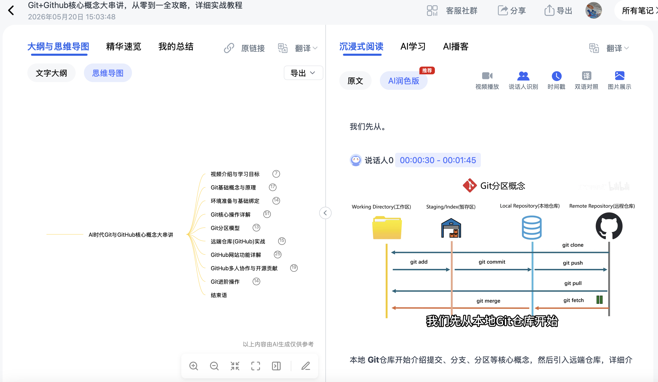
Task: Go back using the back arrow
Action: (x=11, y=10)
